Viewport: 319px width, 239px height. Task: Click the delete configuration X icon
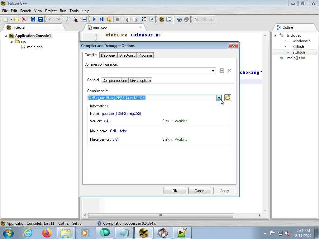pyautogui.click(x=229, y=71)
